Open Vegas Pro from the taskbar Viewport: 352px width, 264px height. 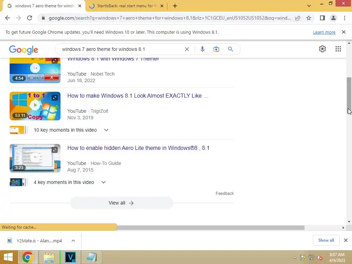point(70,257)
